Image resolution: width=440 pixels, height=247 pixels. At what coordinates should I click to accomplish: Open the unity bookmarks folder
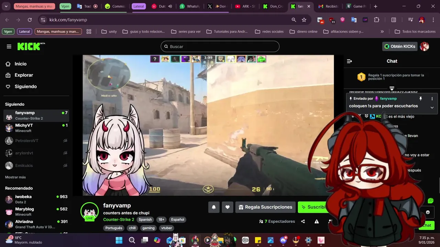tap(109, 32)
